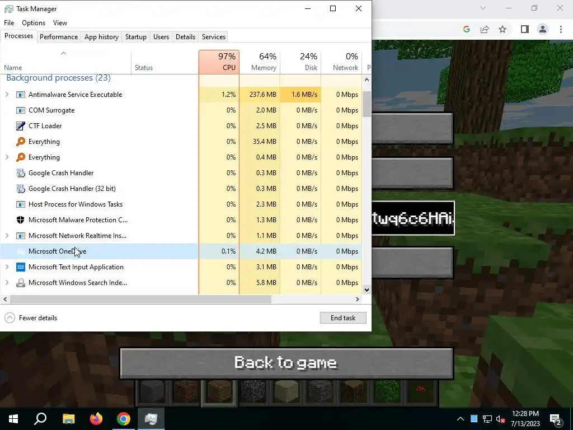573x430 pixels.
Task: Open the notification center icon
Action: 556,419
